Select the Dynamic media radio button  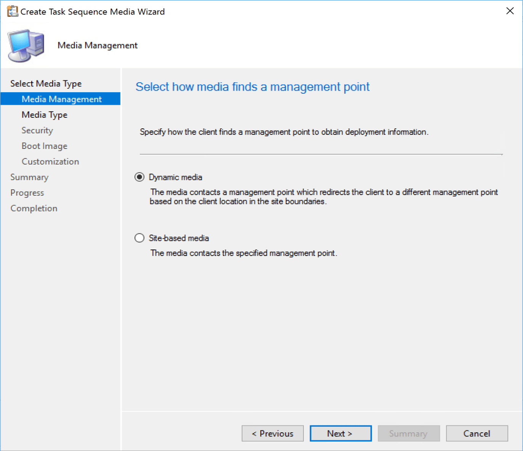(140, 177)
